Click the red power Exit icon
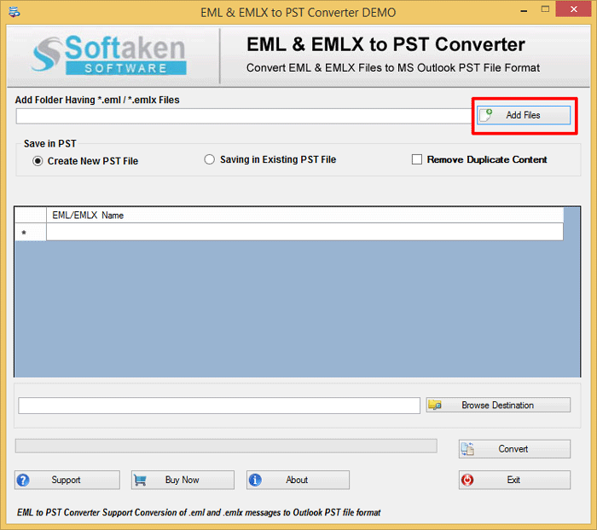 (x=467, y=481)
